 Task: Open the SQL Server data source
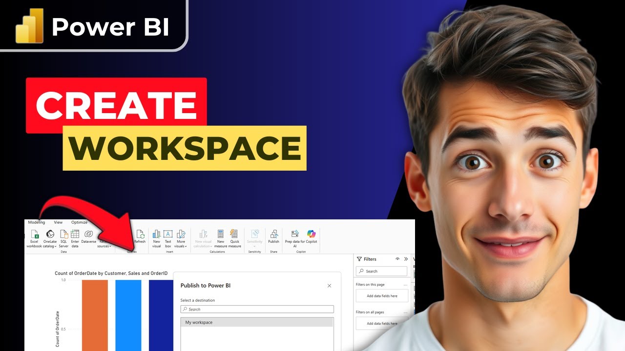63,238
